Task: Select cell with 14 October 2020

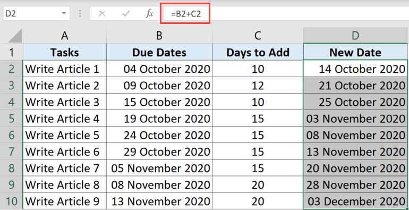Action: click(x=355, y=69)
